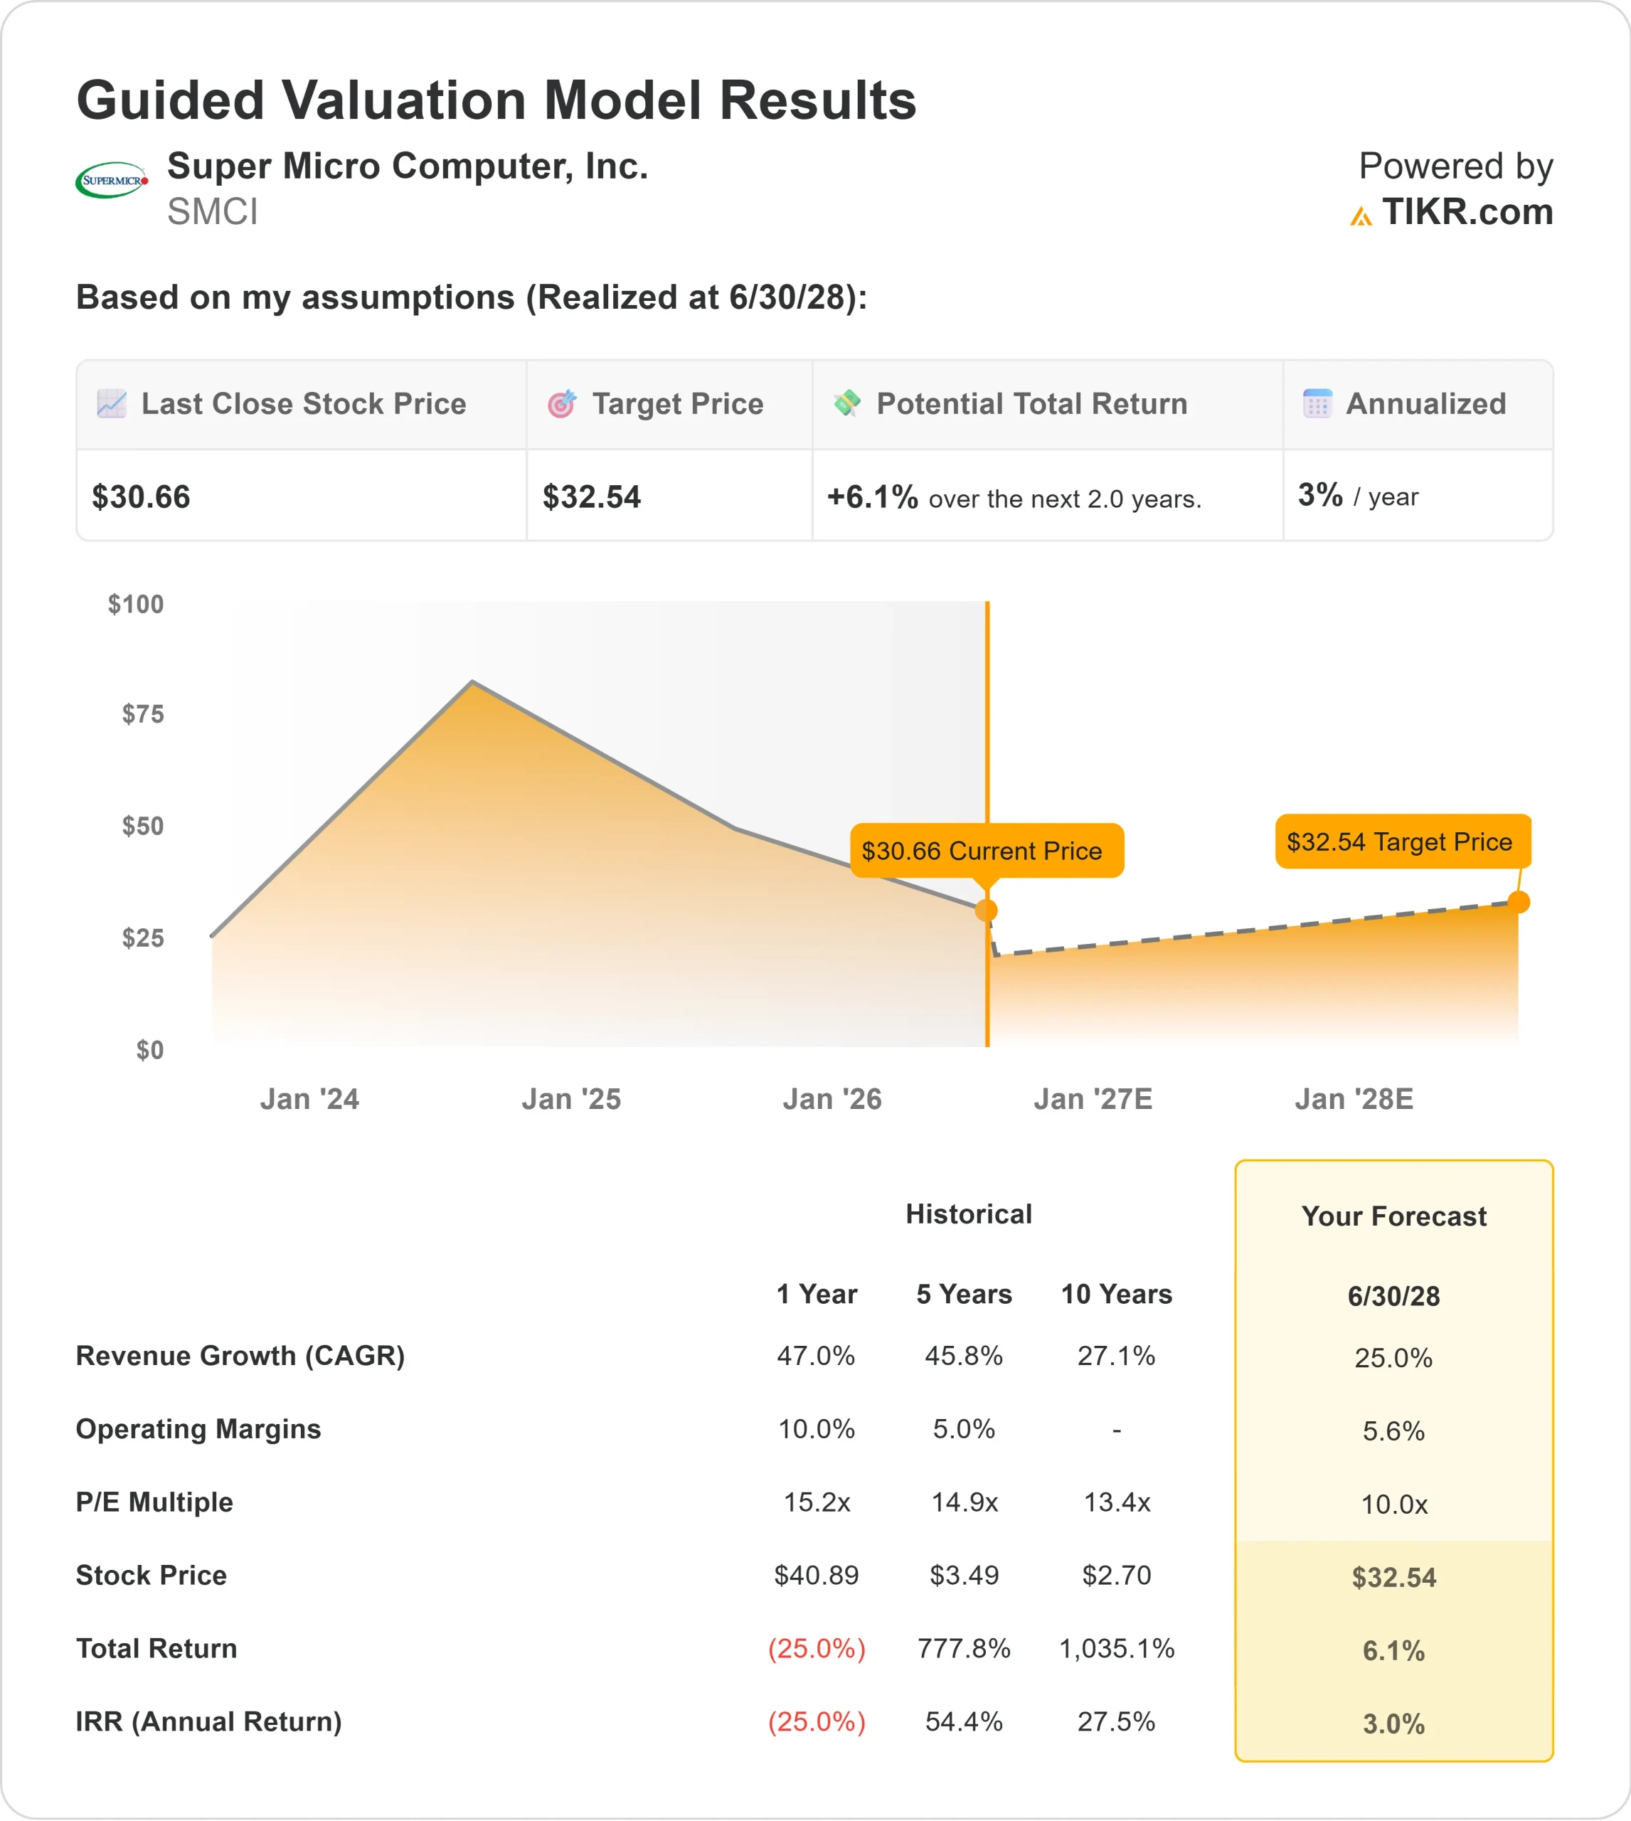
Task: Click the target price dot at chart end
Action: point(1518,901)
